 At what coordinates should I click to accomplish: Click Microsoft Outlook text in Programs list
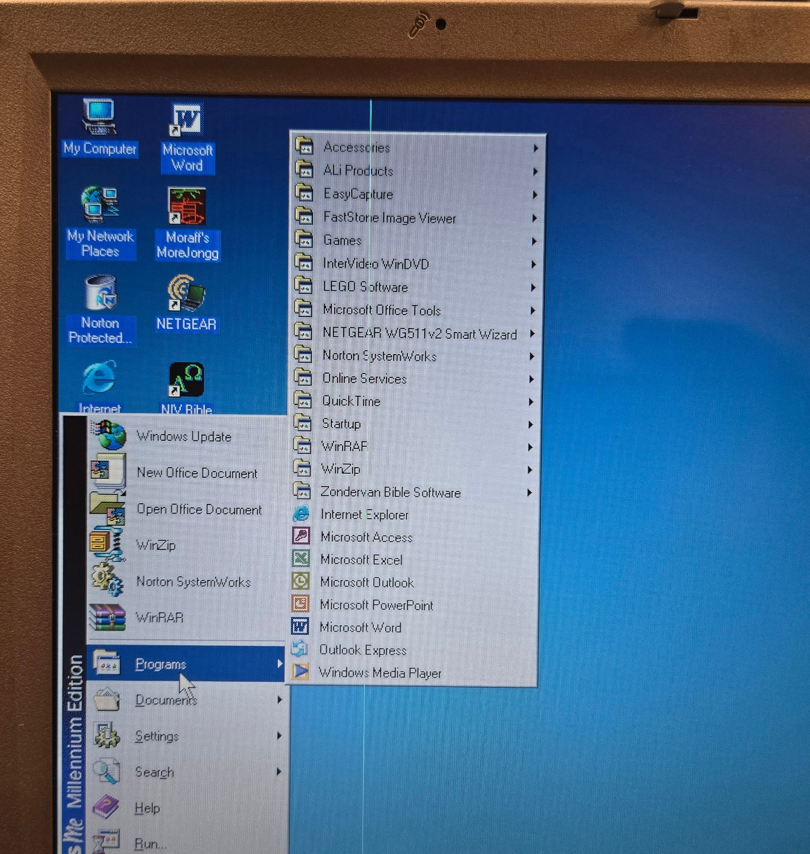pos(367,582)
